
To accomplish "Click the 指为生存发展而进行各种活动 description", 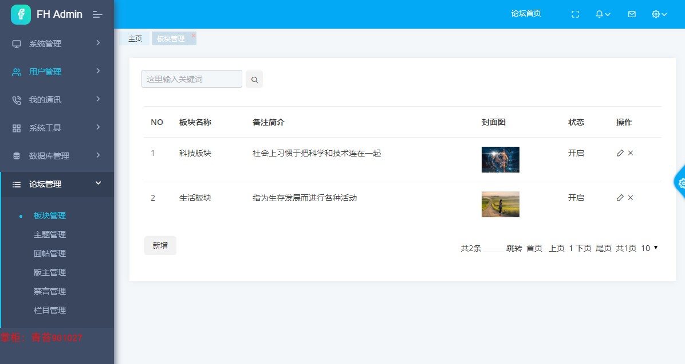I will pyautogui.click(x=305, y=198).
